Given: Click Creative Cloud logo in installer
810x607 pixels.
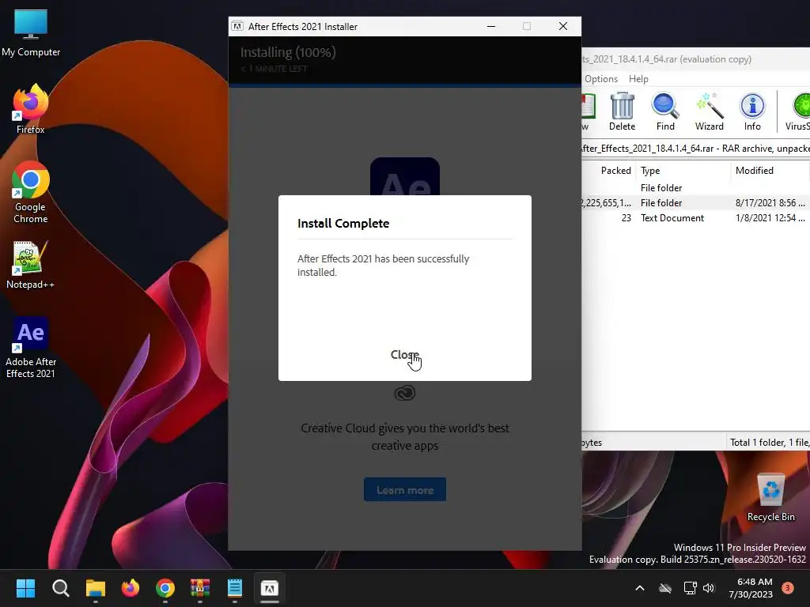Looking at the screenshot, I should 404,394.
